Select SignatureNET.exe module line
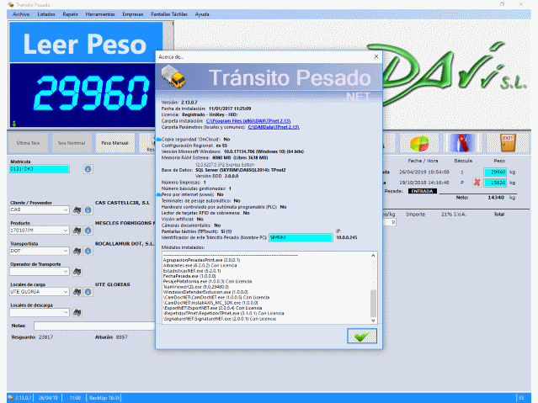Screen dimensions: 538x403 219,319
